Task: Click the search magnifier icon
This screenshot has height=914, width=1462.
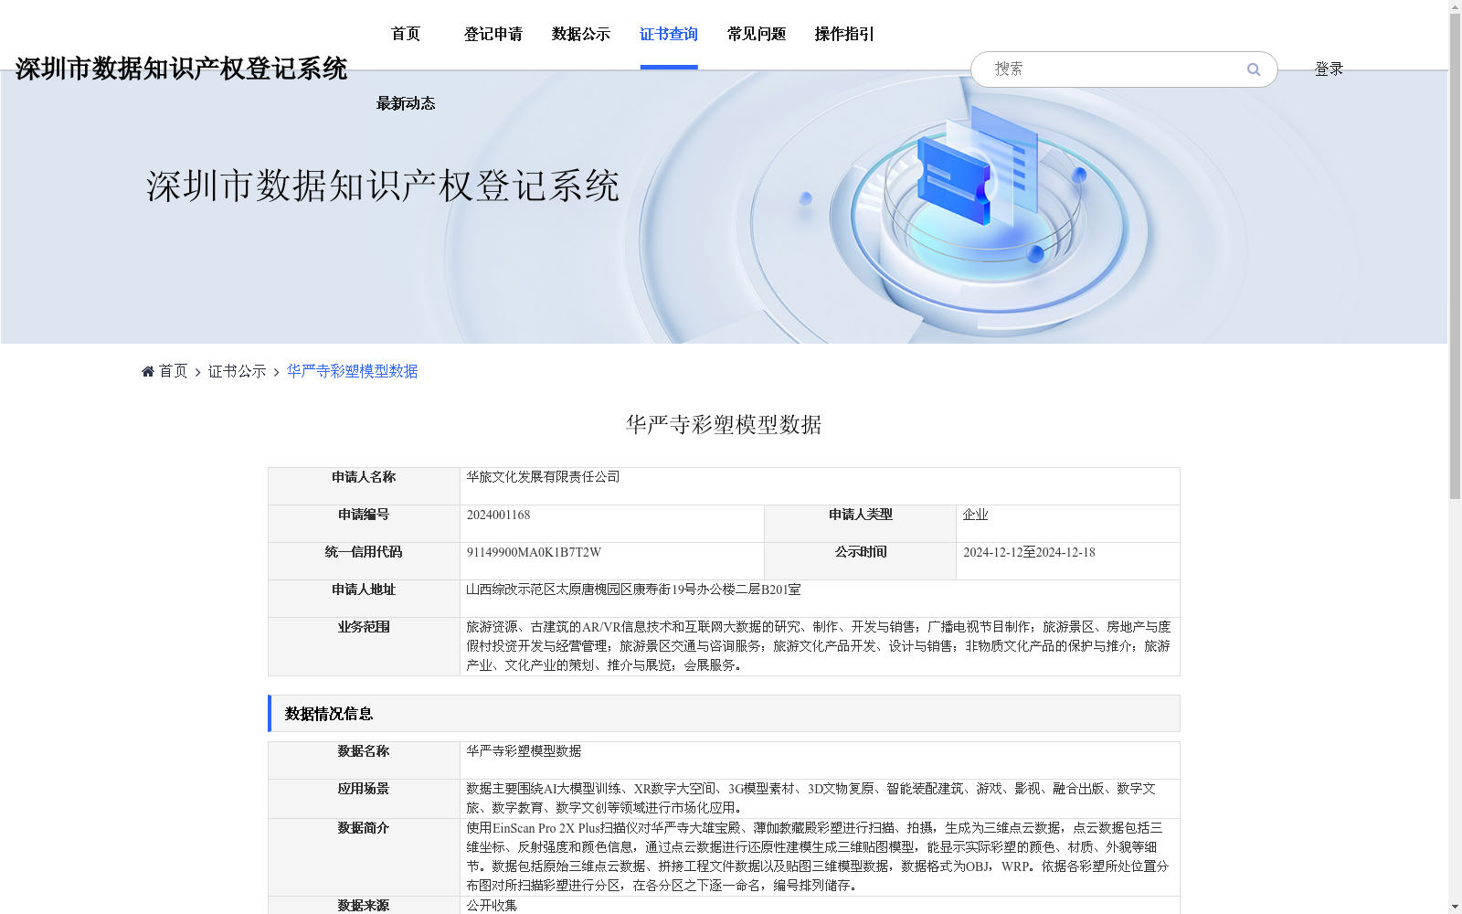Action: click(x=1254, y=69)
